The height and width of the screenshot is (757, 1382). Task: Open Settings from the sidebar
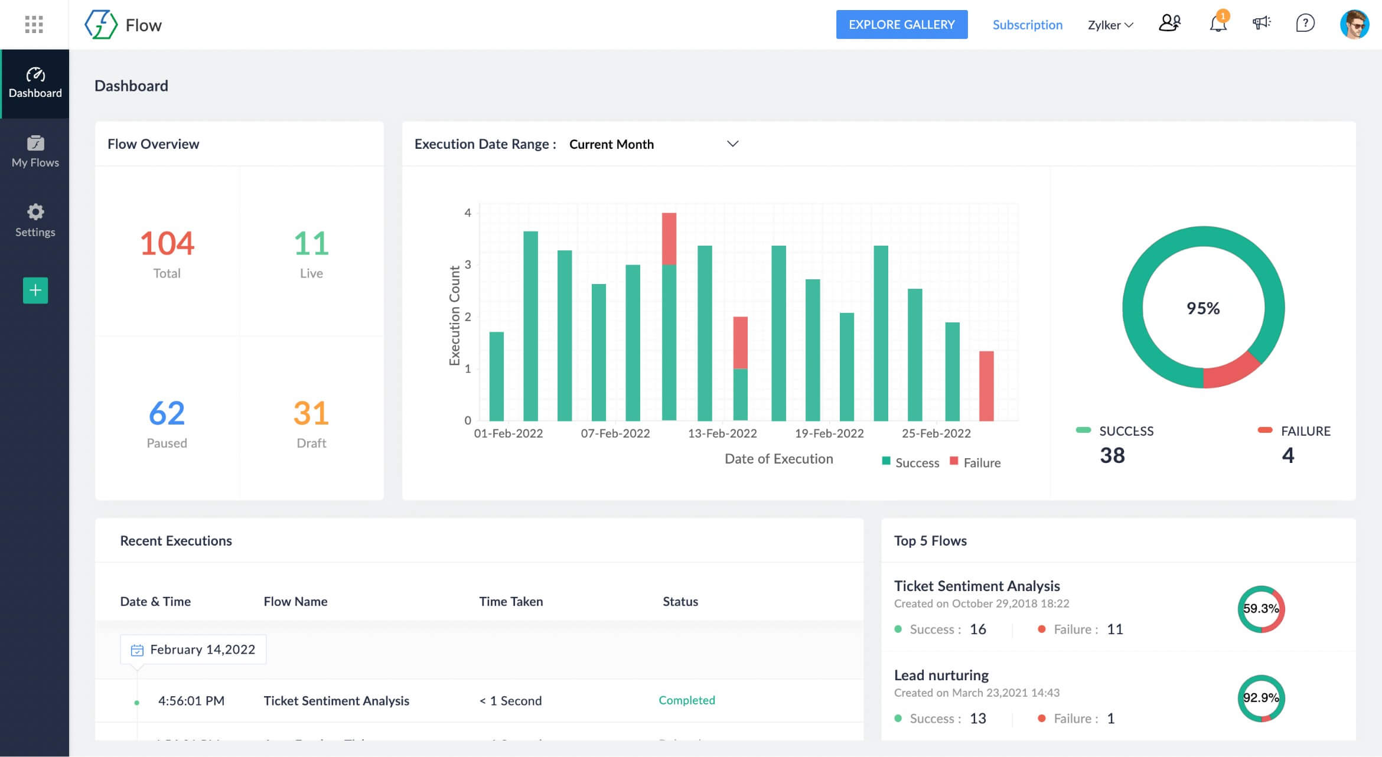tap(35, 220)
